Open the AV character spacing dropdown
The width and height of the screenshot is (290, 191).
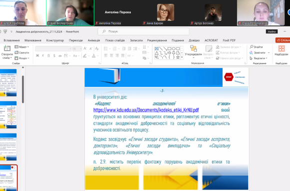pos(67,55)
